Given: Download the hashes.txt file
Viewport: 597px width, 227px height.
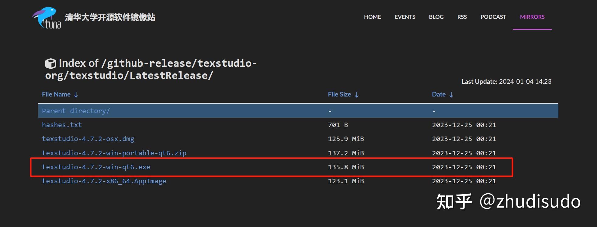Looking at the screenshot, I should tap(62, 125).
